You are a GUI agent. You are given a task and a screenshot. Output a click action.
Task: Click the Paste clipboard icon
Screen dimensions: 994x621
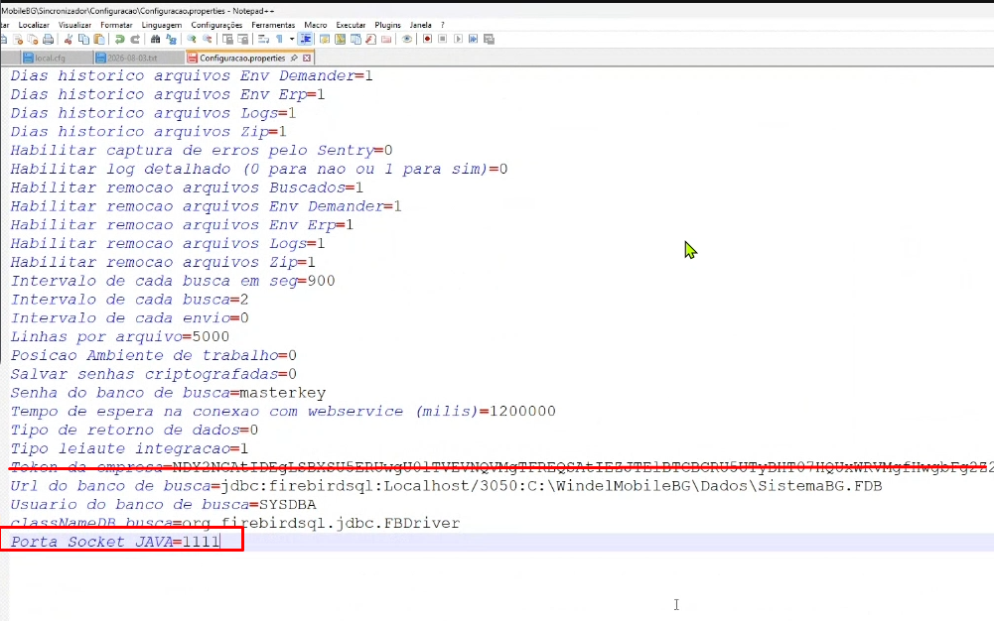coord(99,40)
